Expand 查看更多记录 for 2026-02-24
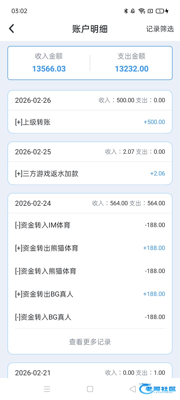The height and width of the screenshot is (400, 180). 90,342
